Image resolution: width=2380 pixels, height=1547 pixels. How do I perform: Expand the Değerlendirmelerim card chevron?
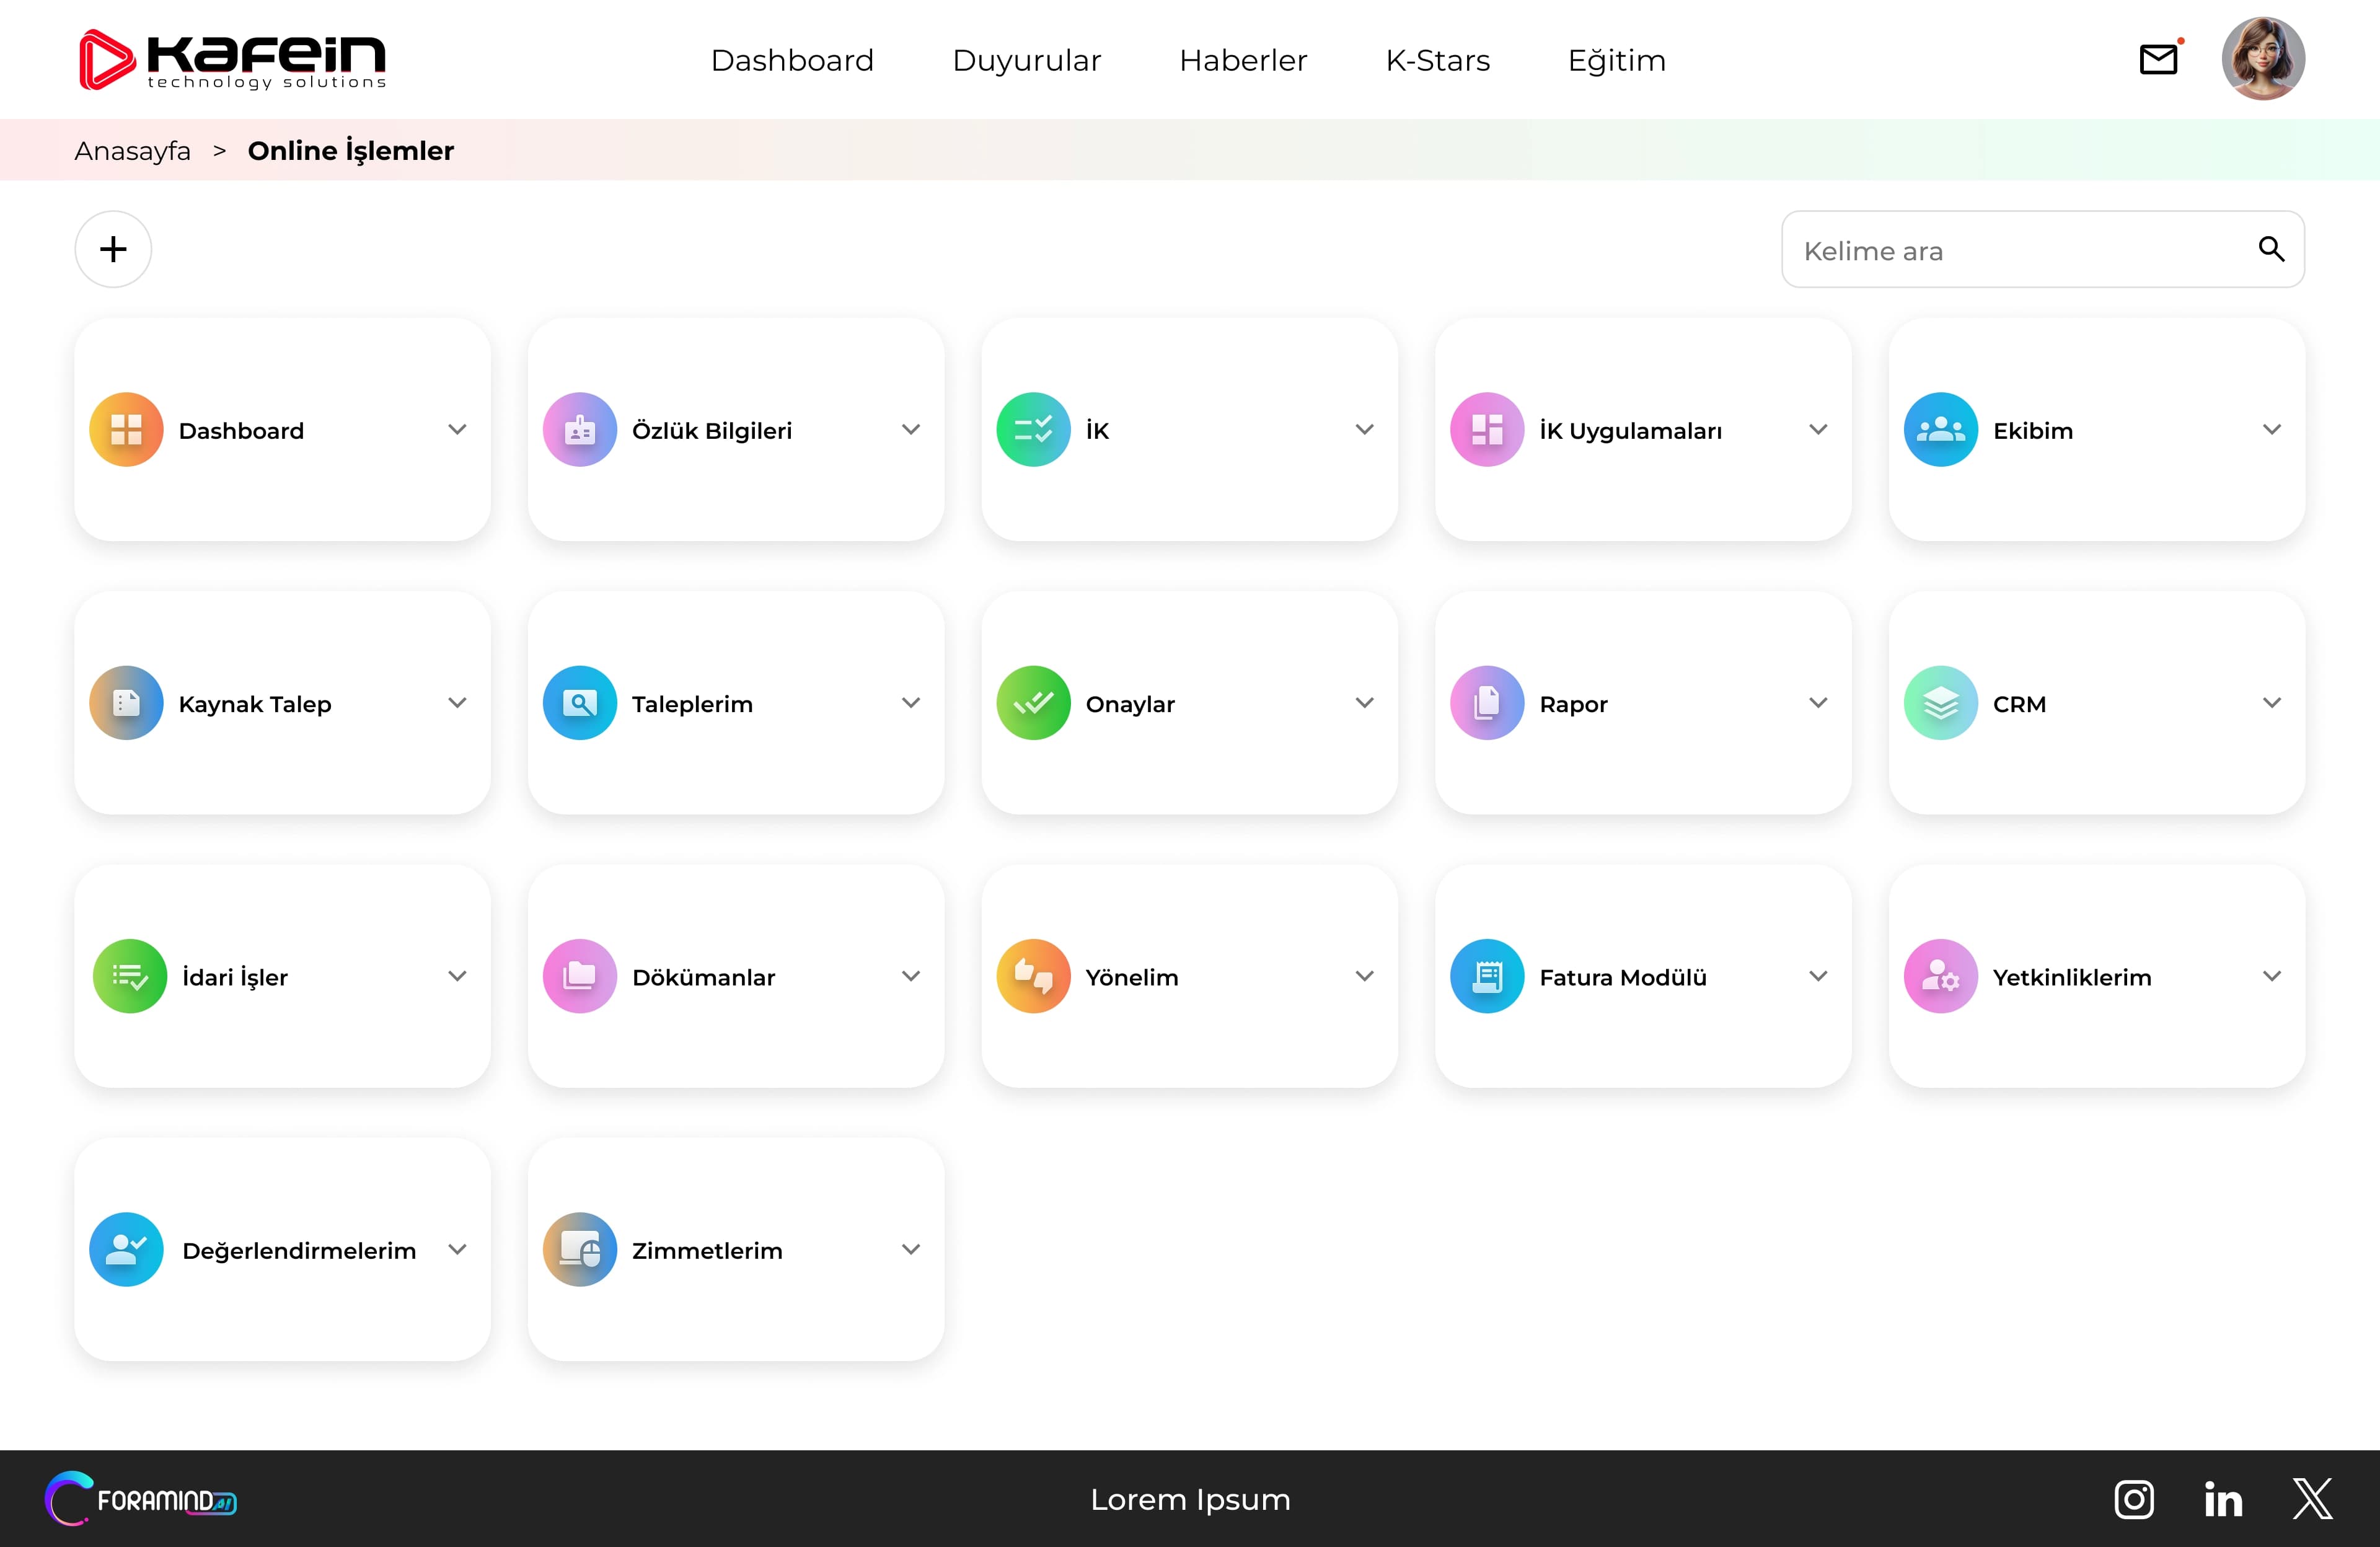[457, 1250]
